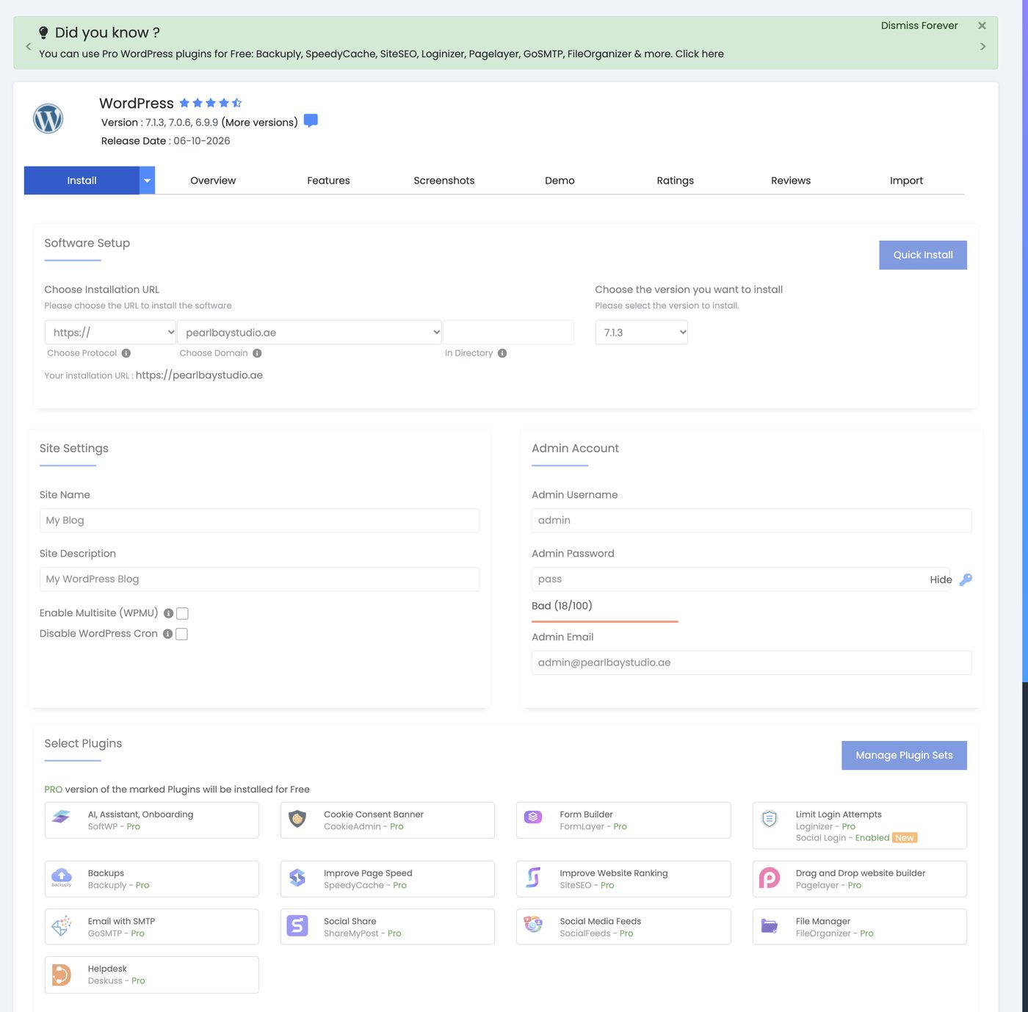The width and height of the screenshot is (1028, 1012).
Task: Switch to the Ratings tab
Action: click(x=676, y=181)
